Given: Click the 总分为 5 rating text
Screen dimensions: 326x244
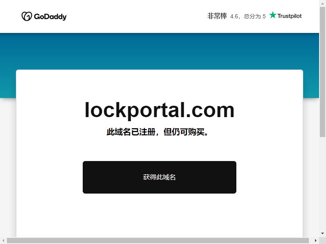Looking at the screenshot, I should click(255, 16).
